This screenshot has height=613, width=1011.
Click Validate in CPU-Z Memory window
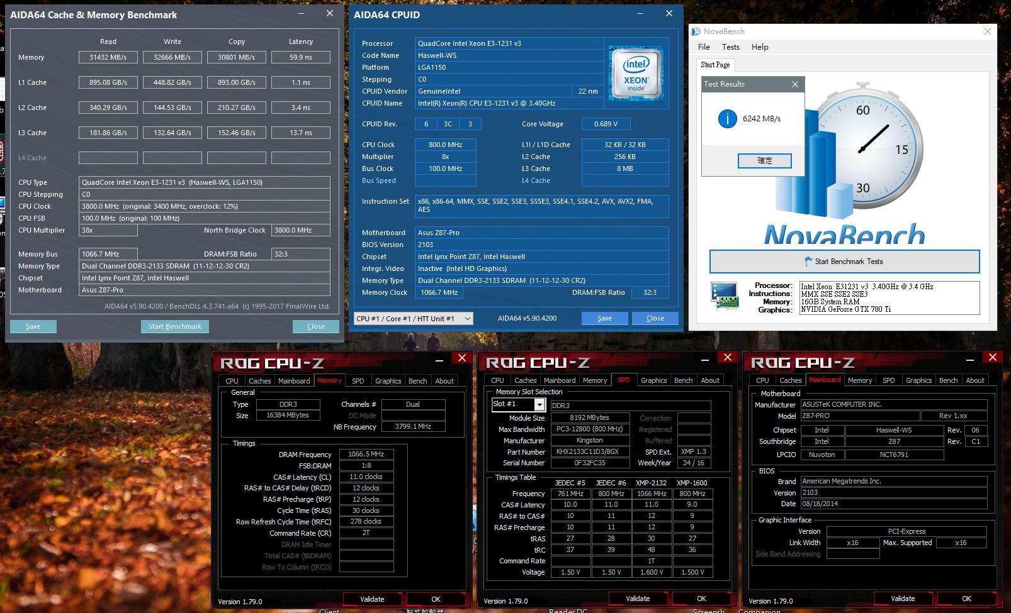point(372,599)
